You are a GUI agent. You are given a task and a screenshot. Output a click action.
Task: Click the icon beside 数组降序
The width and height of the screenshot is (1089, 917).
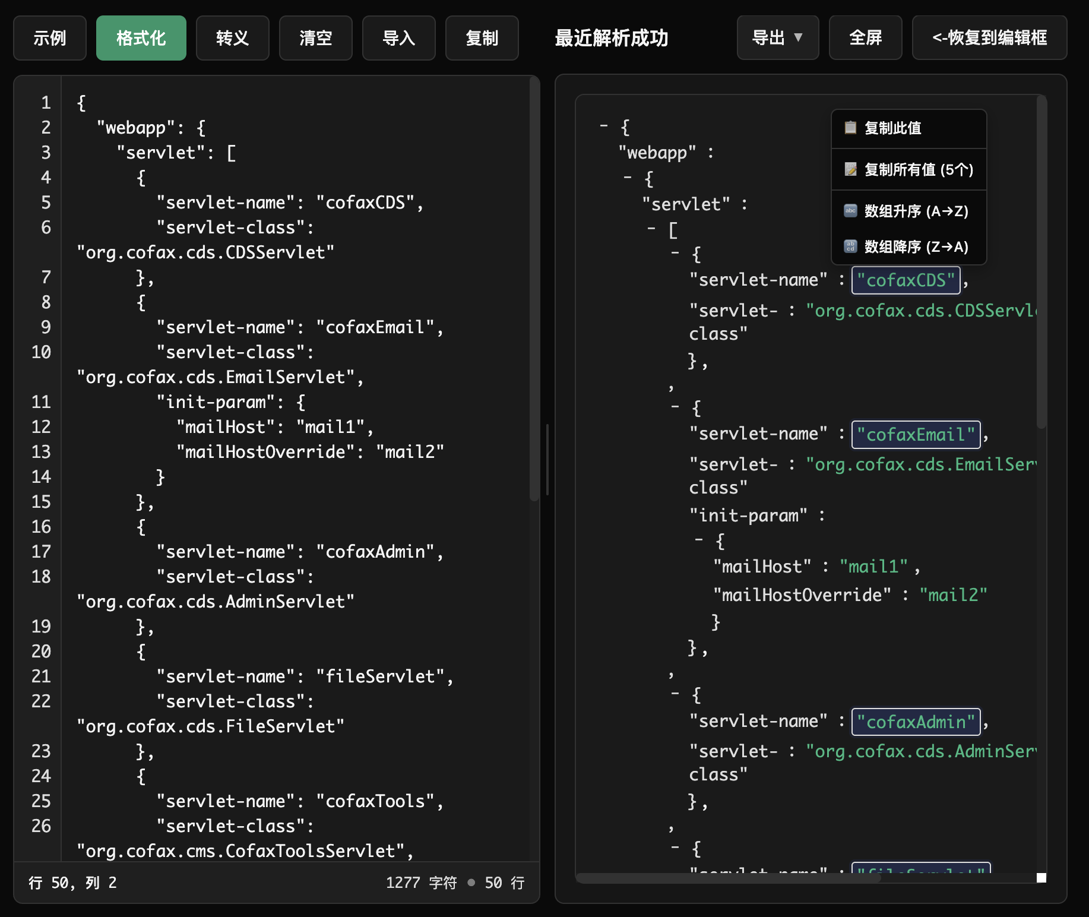point(850,246)
